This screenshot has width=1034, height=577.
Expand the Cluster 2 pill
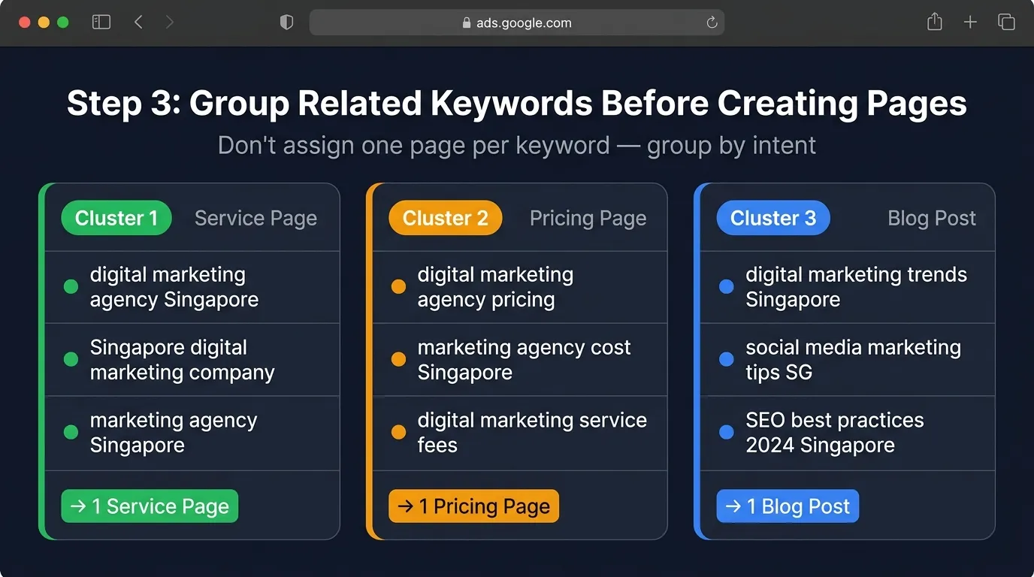(445, 218)
